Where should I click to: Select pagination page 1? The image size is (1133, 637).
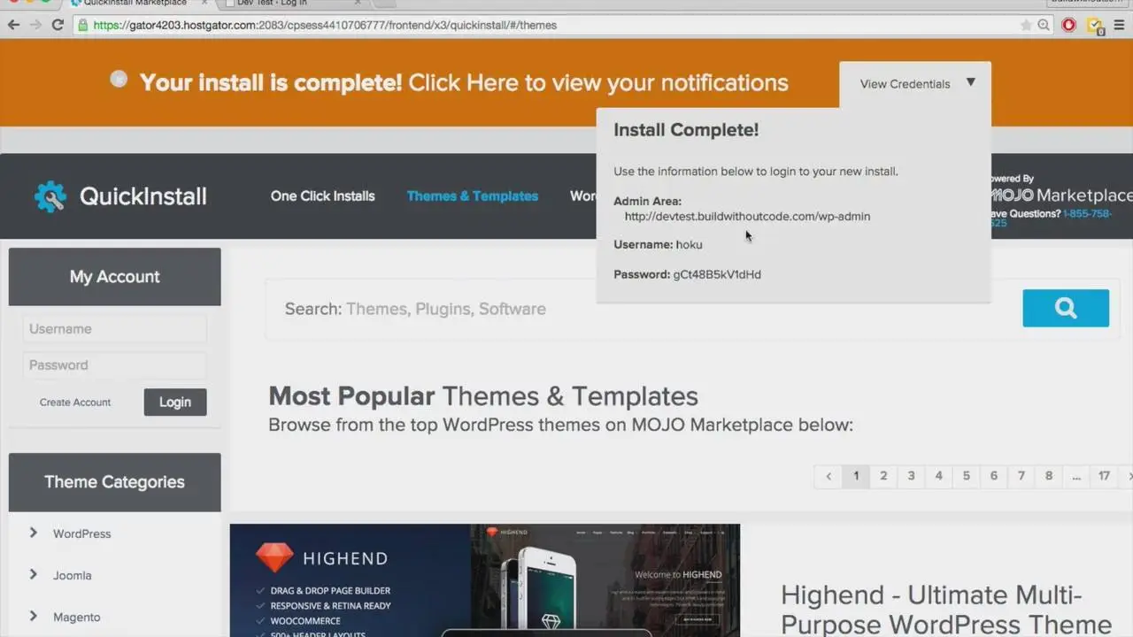[x=856, y=476]
